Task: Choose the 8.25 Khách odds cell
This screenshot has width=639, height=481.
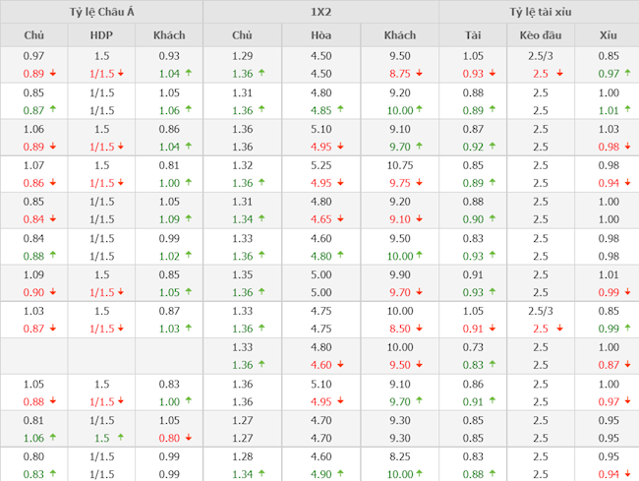Action: (399, 456)
